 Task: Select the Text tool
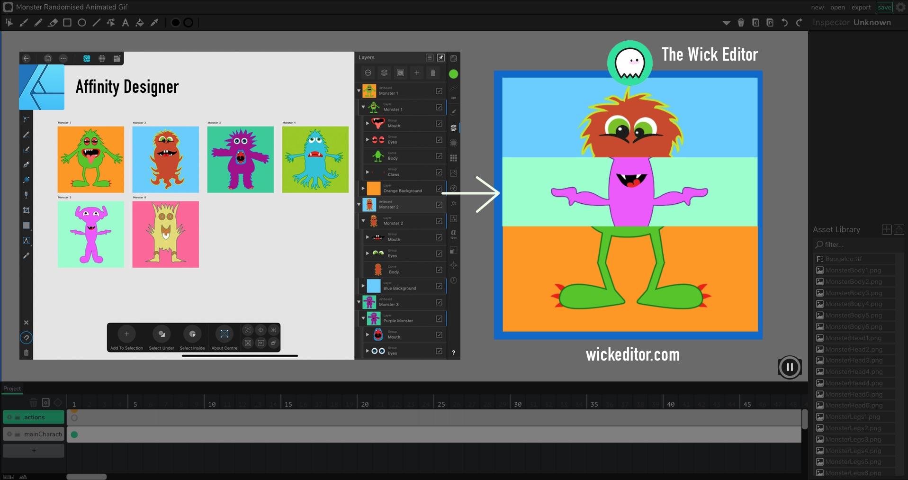point(126,22)
